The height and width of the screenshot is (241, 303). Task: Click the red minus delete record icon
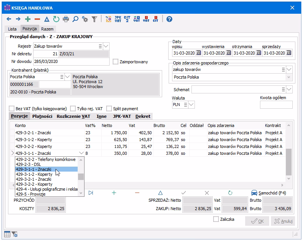coord(37,19)
